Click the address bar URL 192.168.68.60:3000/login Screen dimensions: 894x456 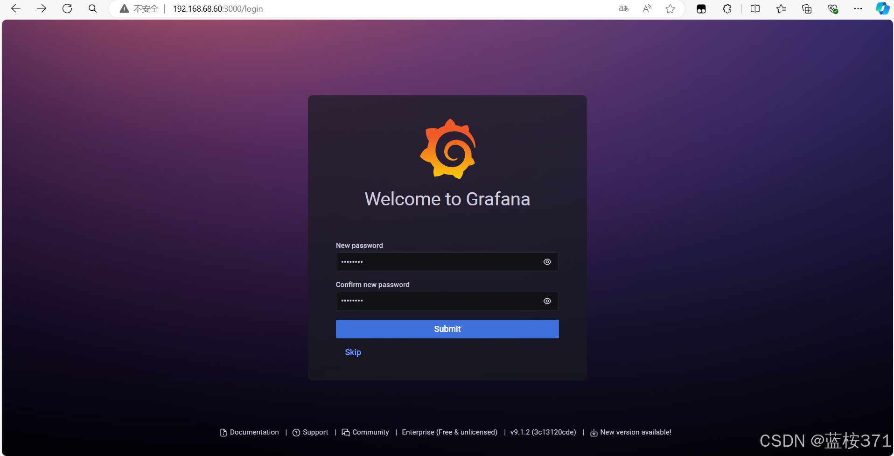tap(218, 9)
